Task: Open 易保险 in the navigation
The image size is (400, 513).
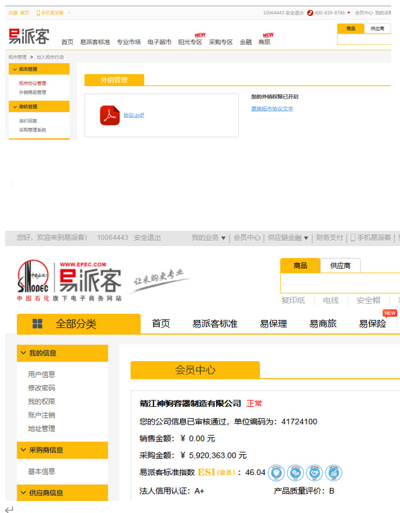Action: tap(372, 324)
